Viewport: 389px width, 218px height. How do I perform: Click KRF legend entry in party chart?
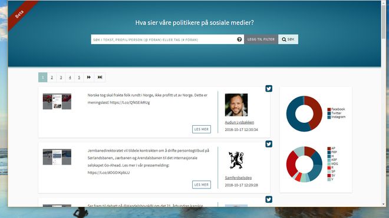click(x=332, y=160)
